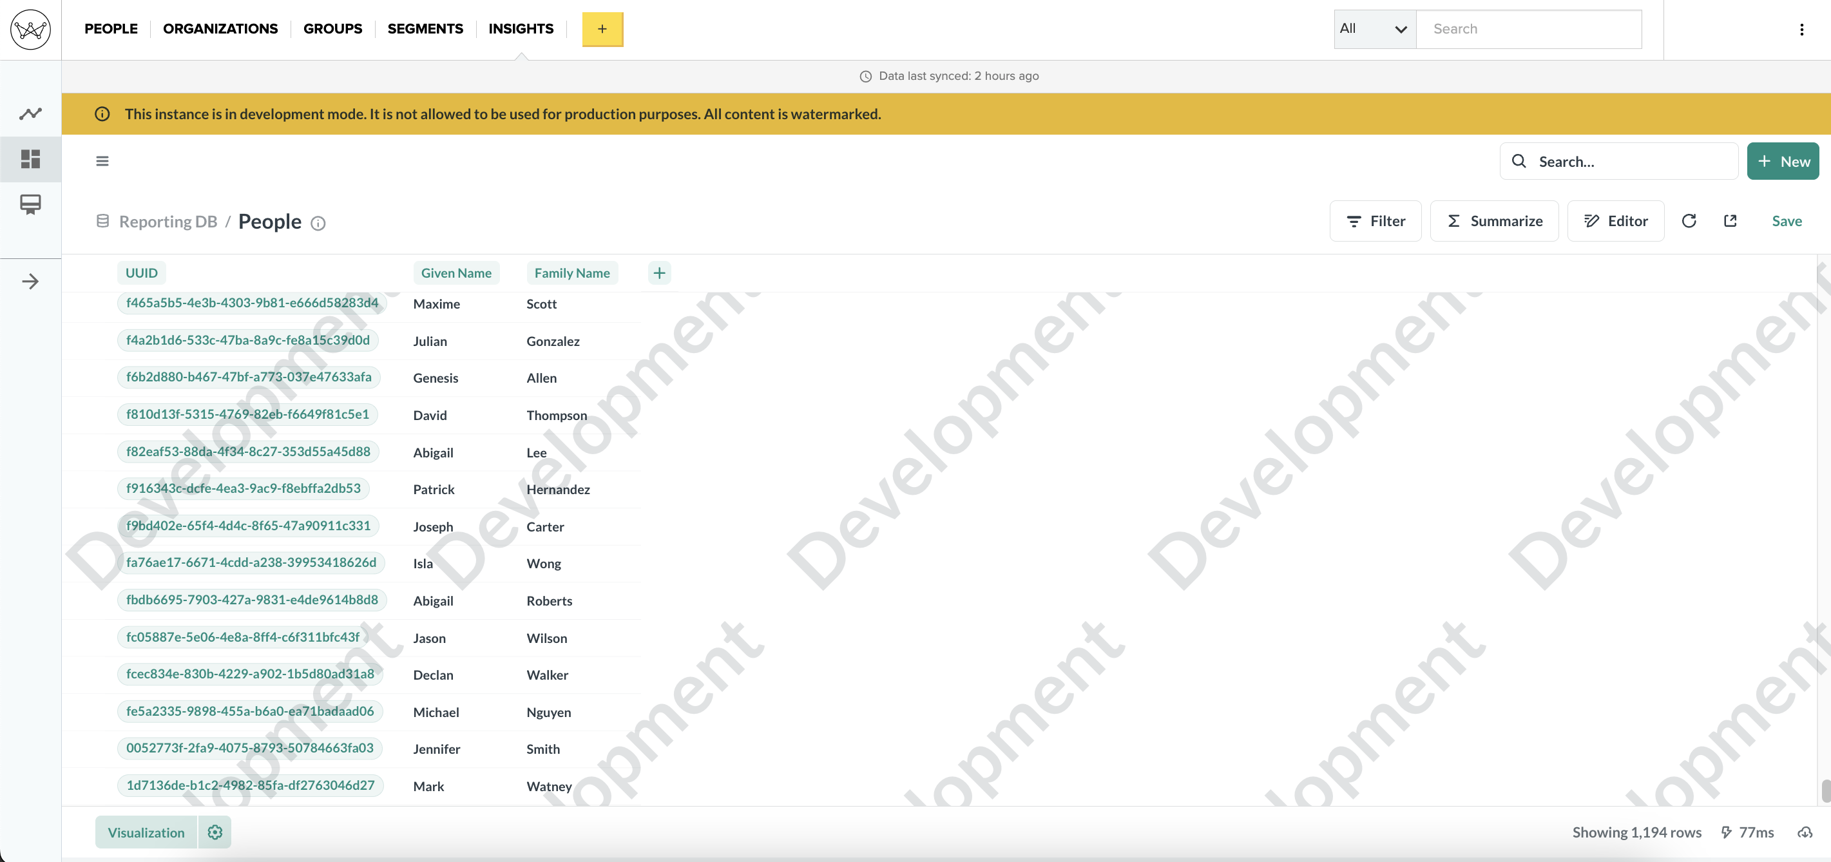Click the UUID column header
1831x862 pixels.
point(142,273)
